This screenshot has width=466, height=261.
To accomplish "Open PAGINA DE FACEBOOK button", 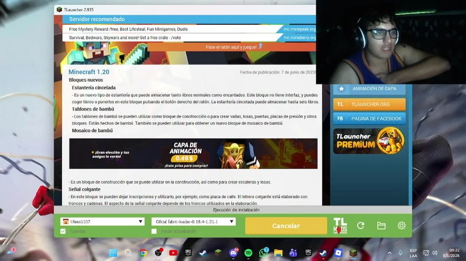I will click(x=369, y=119).
